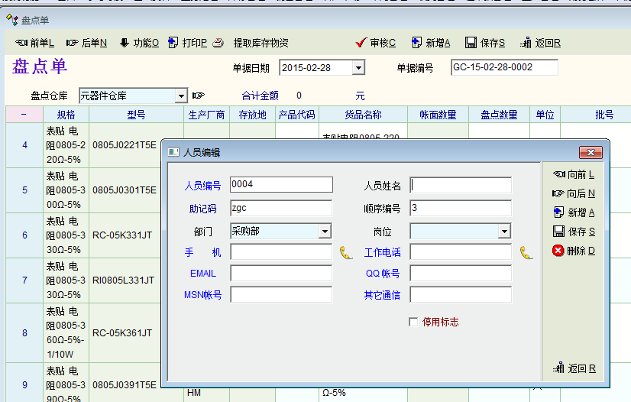
Task: Expand the 部门 department dropdown
Action: pos(324,231)
